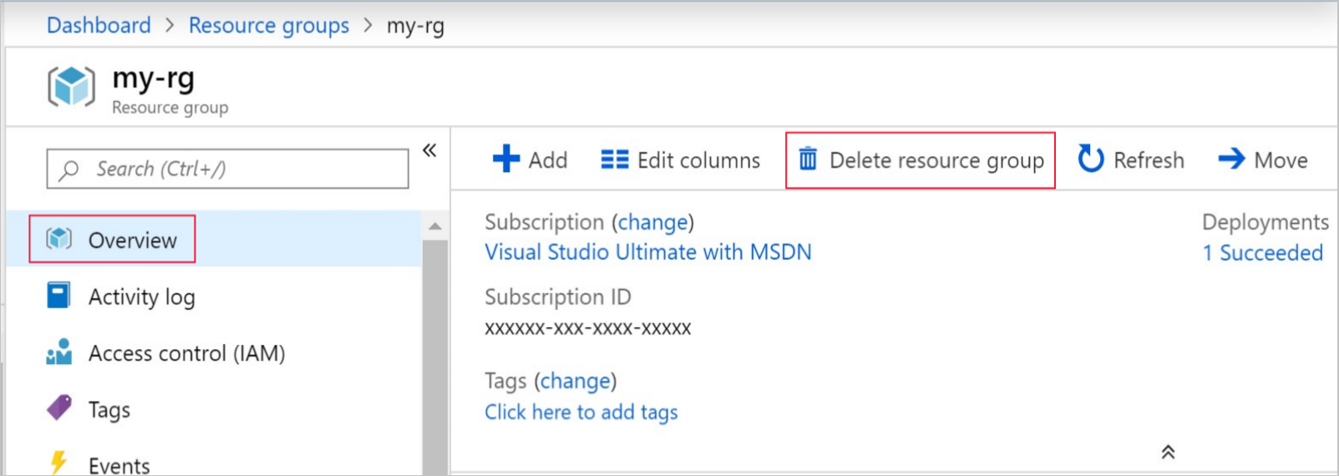
Task: Navigate to Resource groups breadcrumb
Action: 268,26
